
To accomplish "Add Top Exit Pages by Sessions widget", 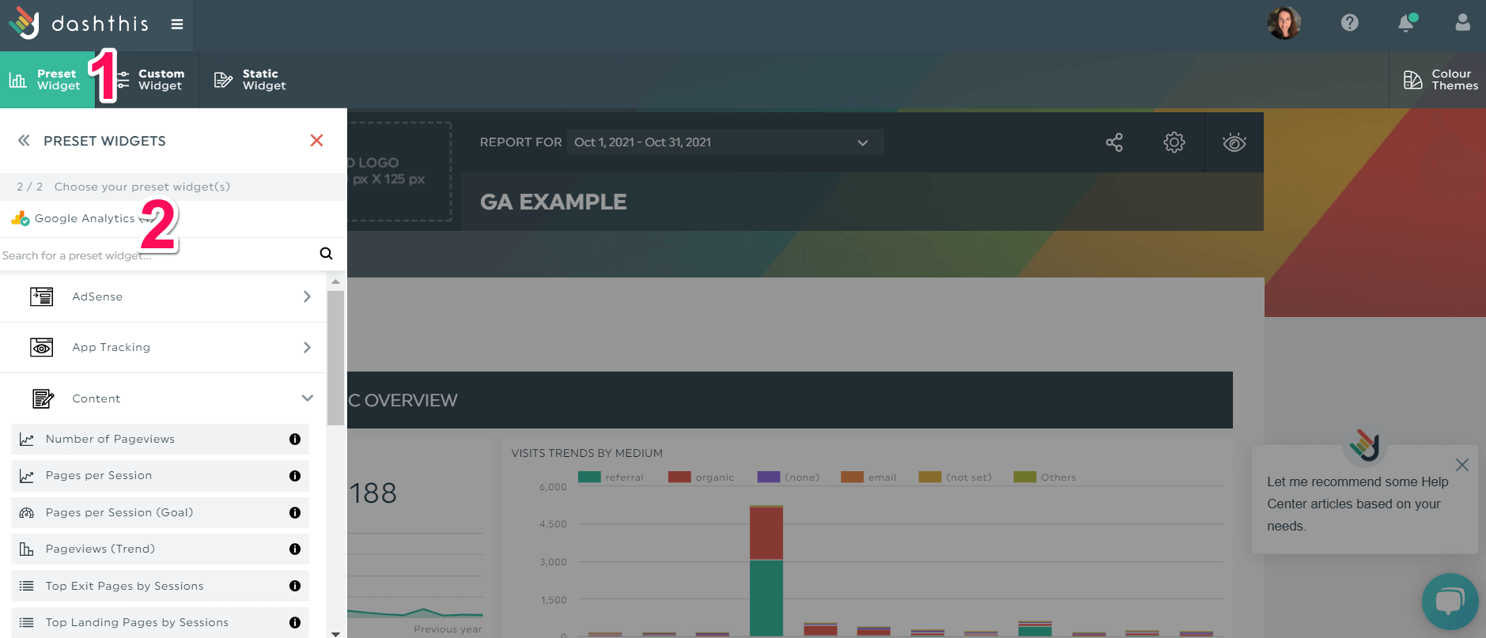I will tap(160, 586).
